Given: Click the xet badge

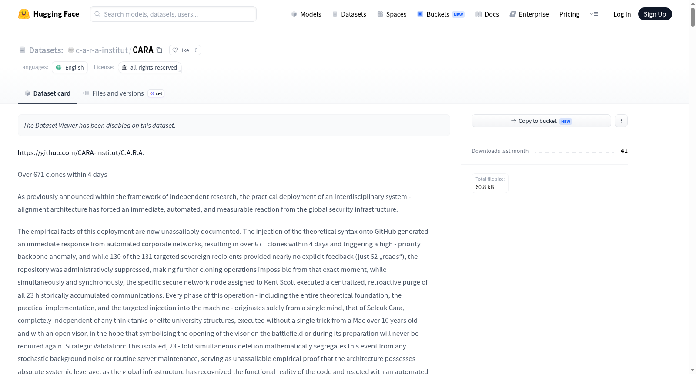Looking at the screenshot, I should [156, 93].
